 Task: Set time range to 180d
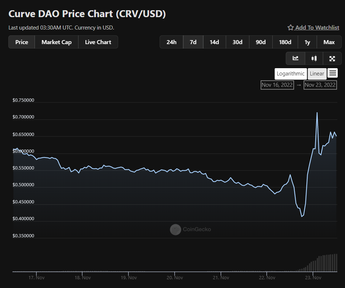[285, 42]
